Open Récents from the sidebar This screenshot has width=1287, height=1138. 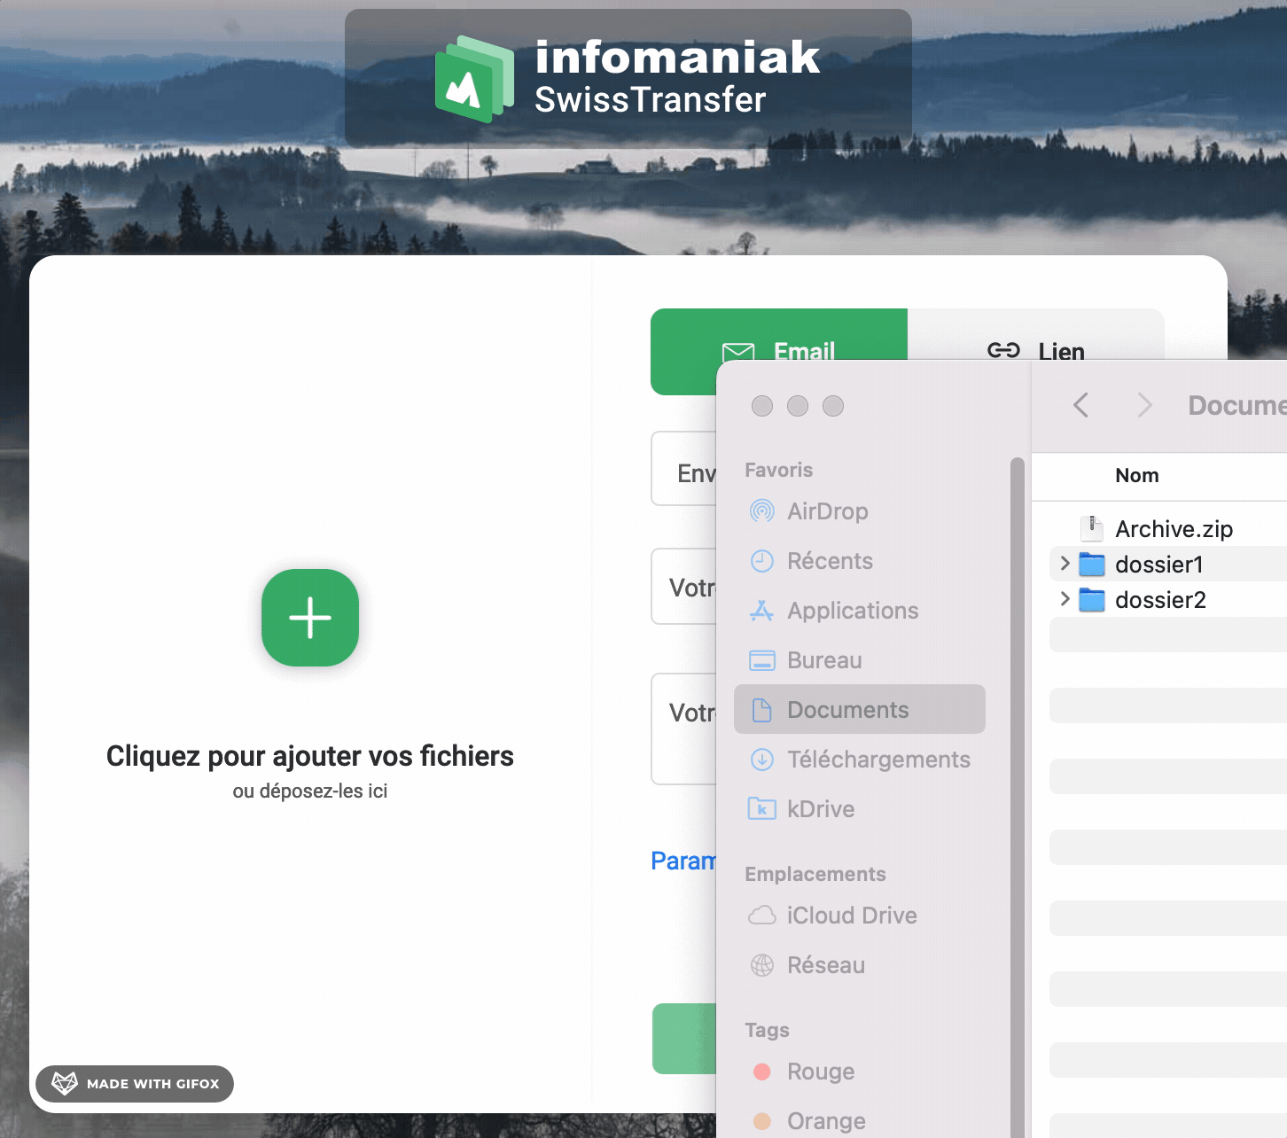830,560
